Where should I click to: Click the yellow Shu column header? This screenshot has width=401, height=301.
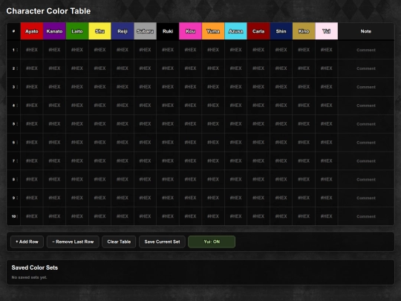100,31
